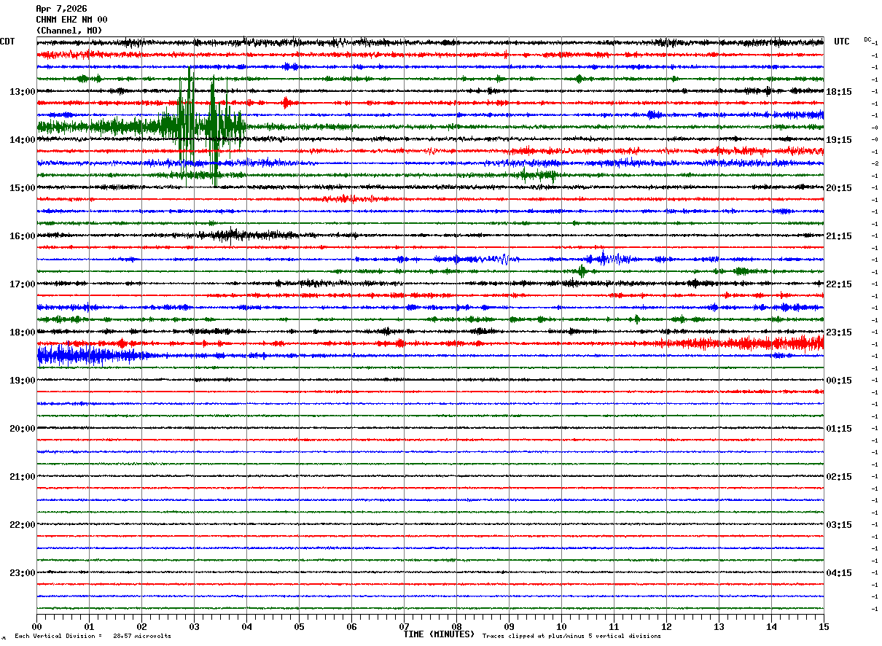882x646 pixels.
Task: Click minute "10" on the bottom axis
Action: tap(561, 626)
